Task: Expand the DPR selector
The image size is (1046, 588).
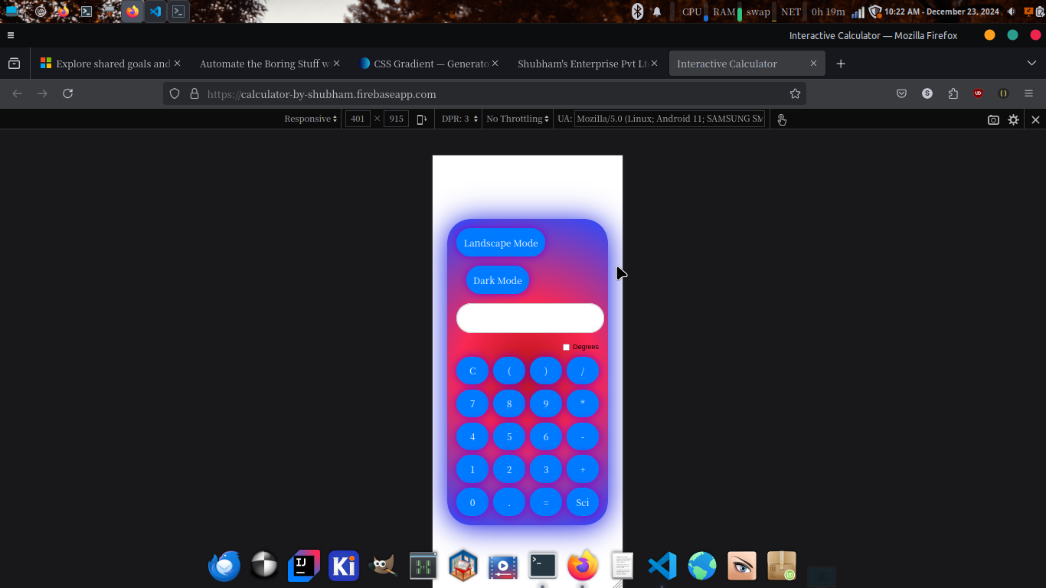Action: (x=459, y=119)
